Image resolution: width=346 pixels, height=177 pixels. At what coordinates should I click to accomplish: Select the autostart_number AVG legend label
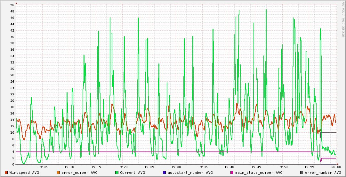click(x=189, y=173)
